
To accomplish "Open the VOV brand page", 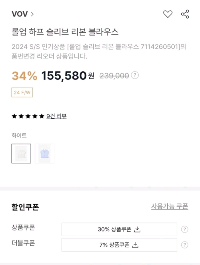I will pyautogui.click(x=20, y=14).
